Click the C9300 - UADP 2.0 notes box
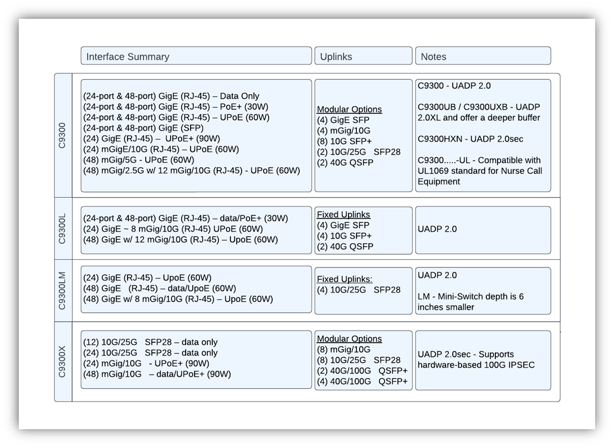Screen dimensions: 614x448 tap(483, 135)
